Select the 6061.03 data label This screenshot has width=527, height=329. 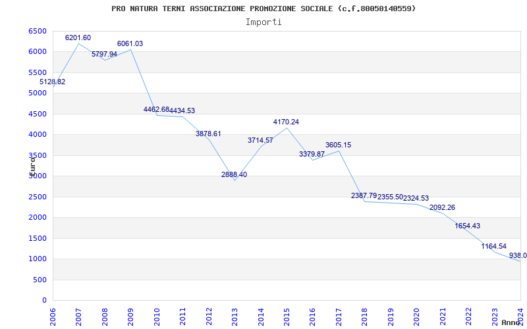click(x=130, y=44)
